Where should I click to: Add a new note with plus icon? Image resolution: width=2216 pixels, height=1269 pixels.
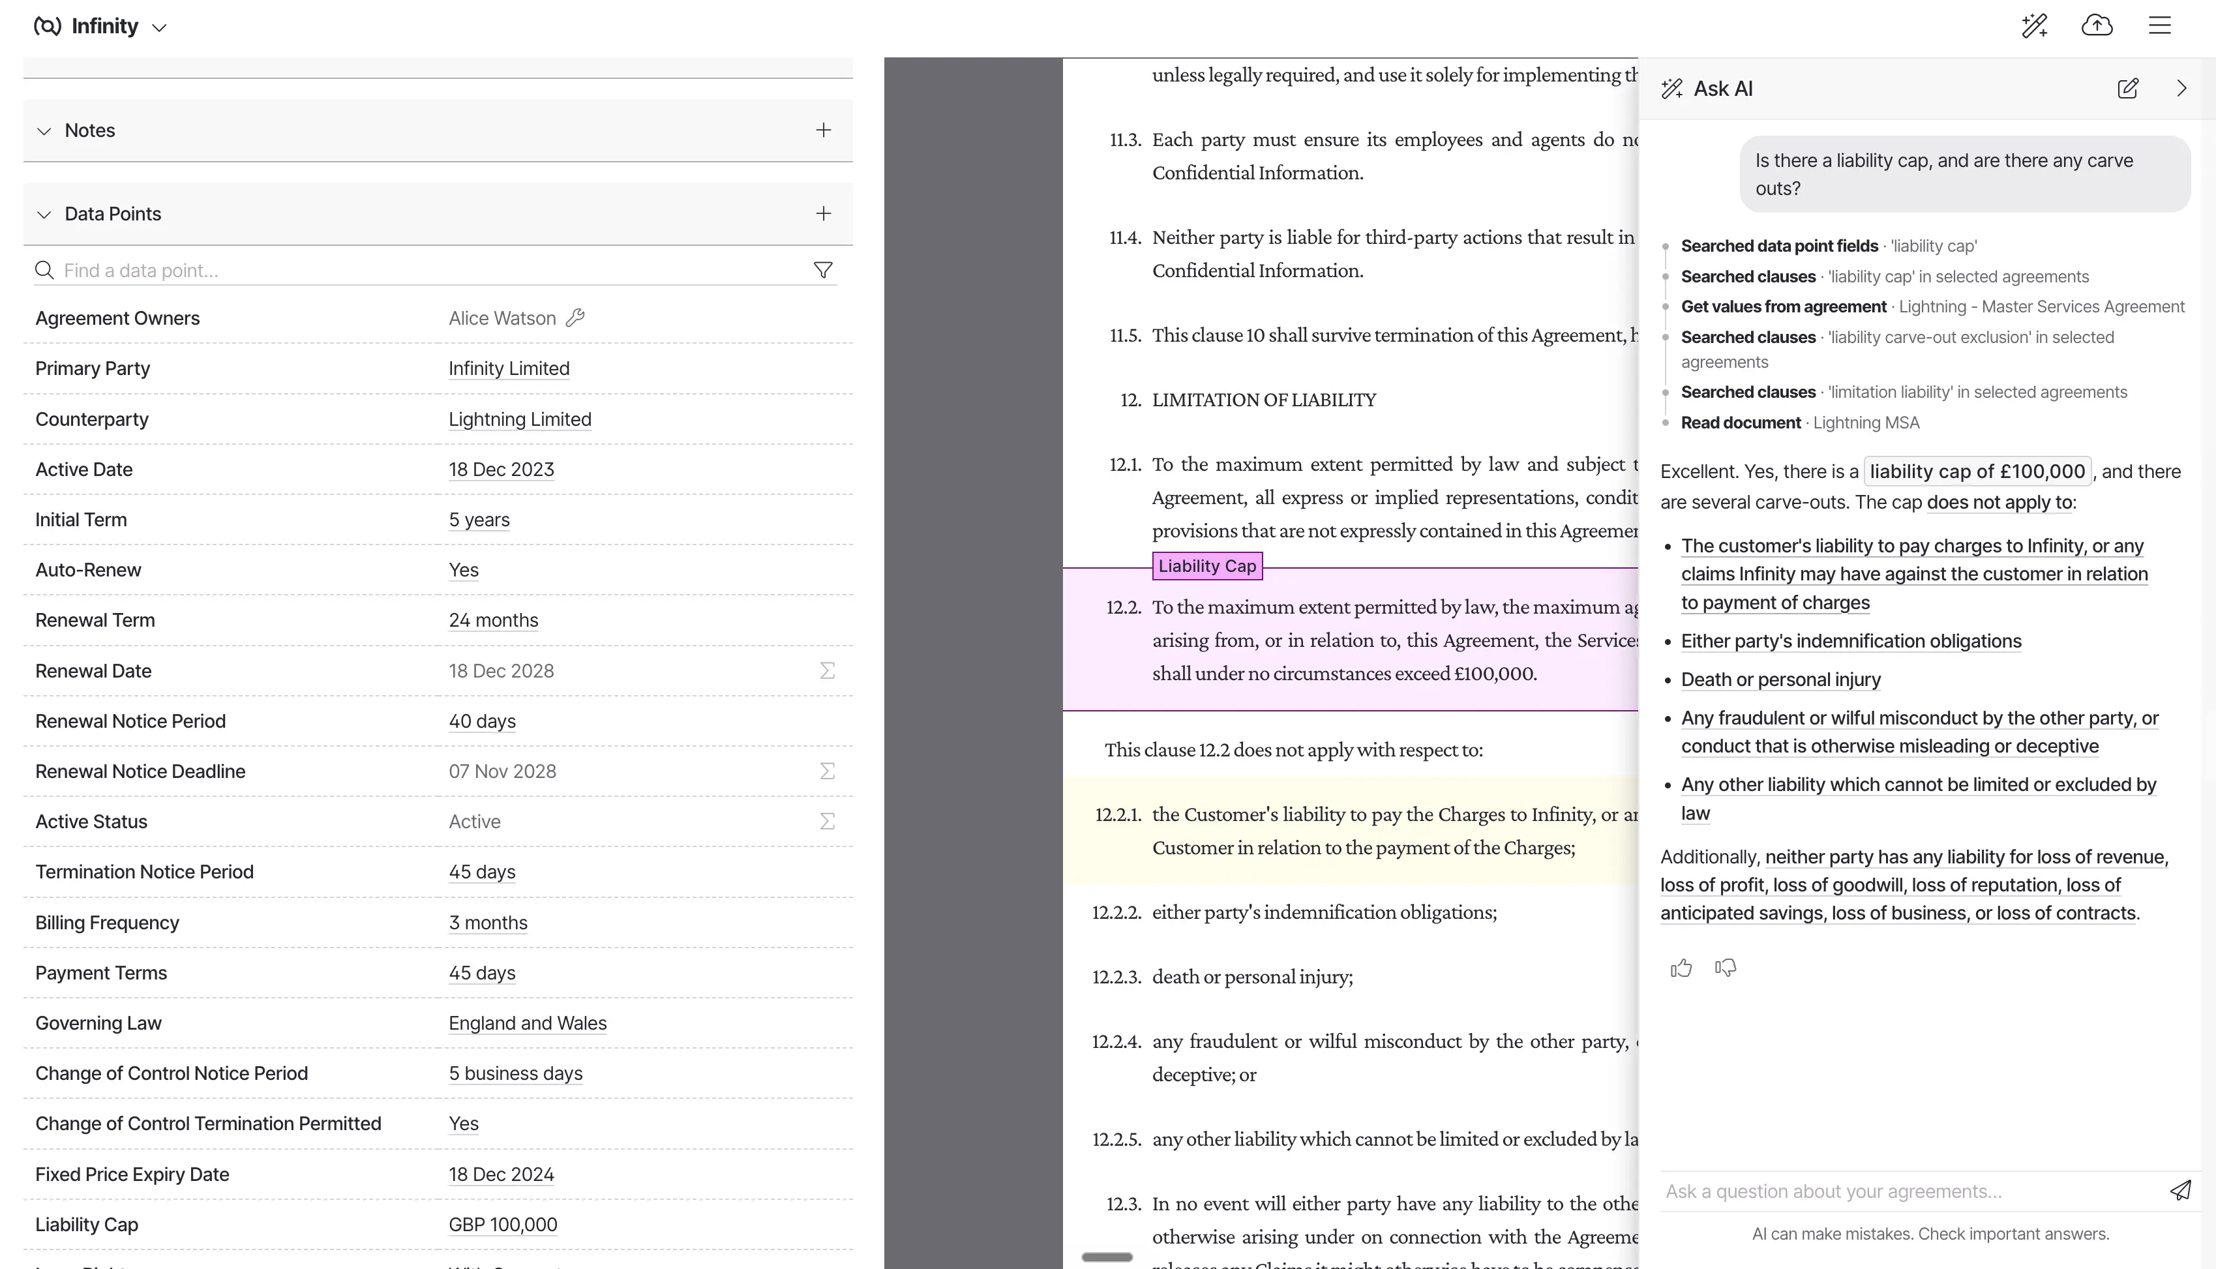click(824, 130)
